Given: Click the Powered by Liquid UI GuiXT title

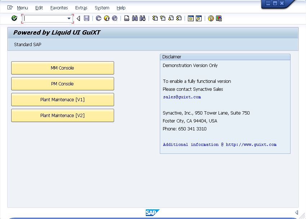Looking at the screenshot, I should [57, 32].
